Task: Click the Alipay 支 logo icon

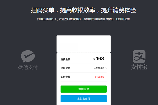Action: (x=139, y=56)
